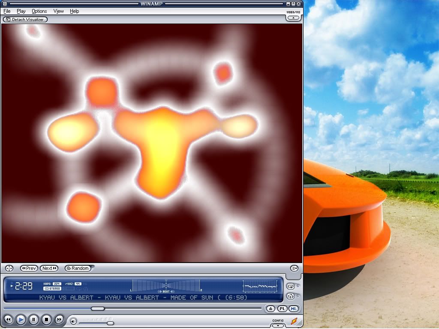Click the eject open file button
The width and height of the screenshot is (439, 329).
(x=271, y=309)
